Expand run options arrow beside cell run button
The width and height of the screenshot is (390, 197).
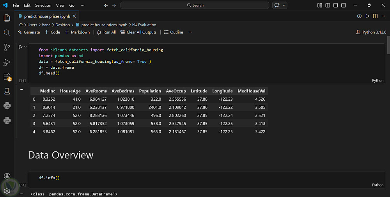[x=26, y=47]
